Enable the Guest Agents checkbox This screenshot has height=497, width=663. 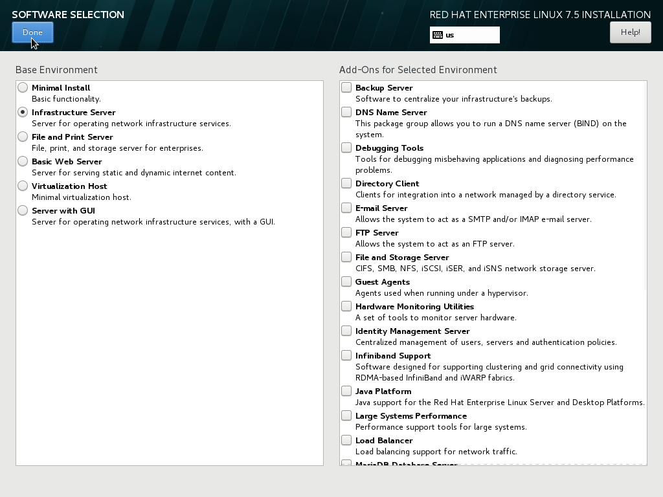coord(346,282)
